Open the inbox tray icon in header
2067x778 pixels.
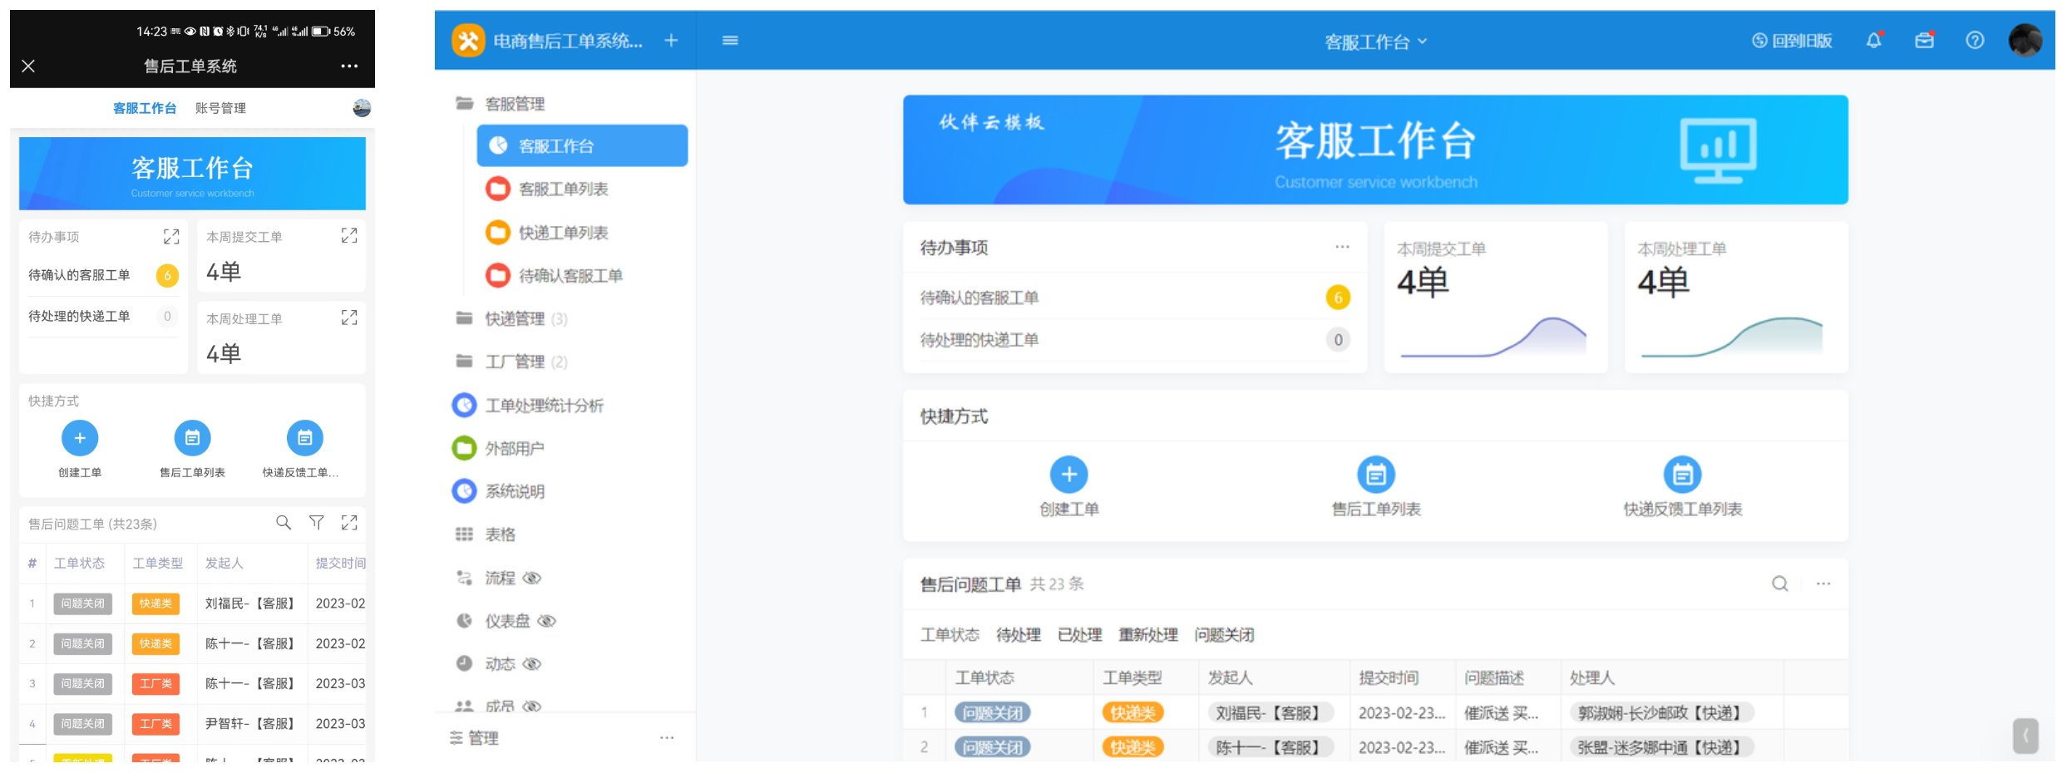tap(1925, 40)
